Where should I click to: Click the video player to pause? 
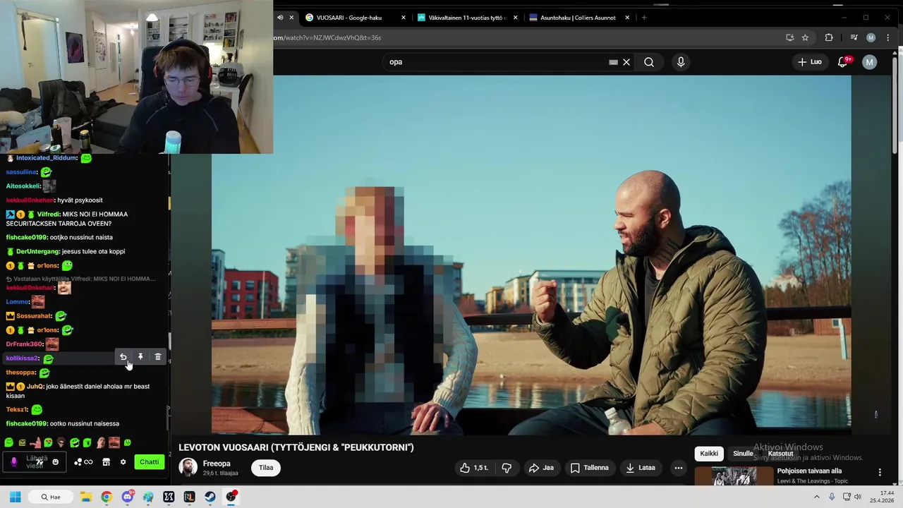(x=531, y=254)
